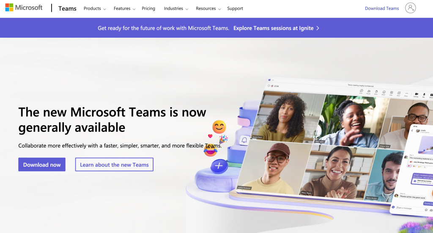Click the bell notification graphic
Viewport: 433px width, 233px height.
point(244,140)
